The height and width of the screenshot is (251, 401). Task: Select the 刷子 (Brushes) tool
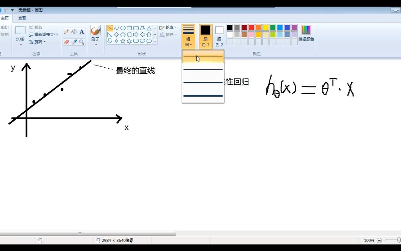pos(95,33)
